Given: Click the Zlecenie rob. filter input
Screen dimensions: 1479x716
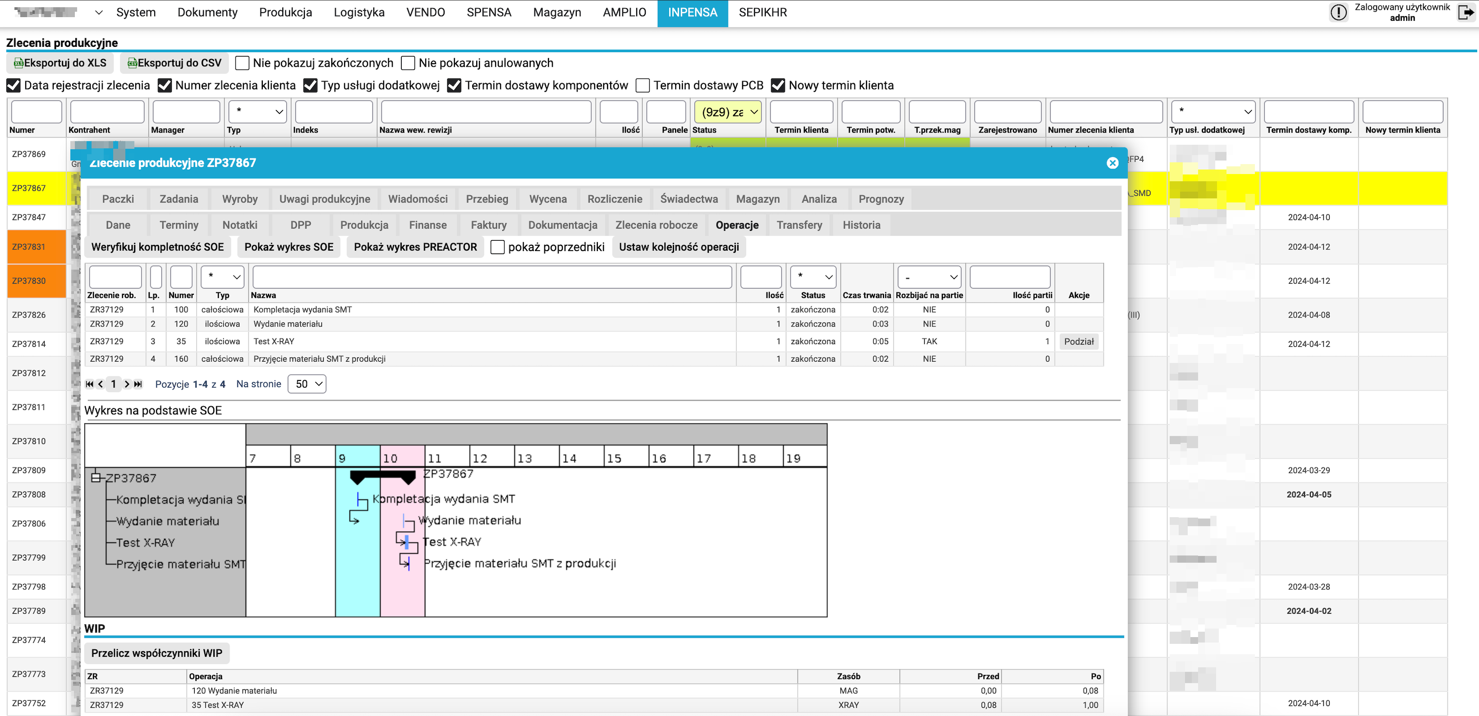Looking at the screenshot, I should pyautogui.click(x=115, y=277).
